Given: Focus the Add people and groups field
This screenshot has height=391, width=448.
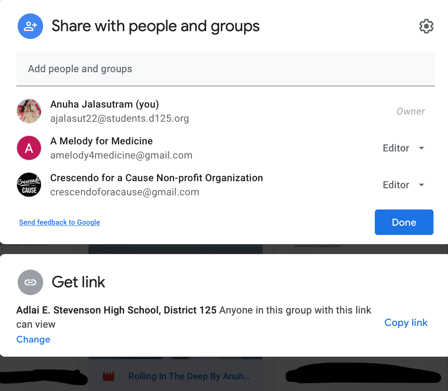Looking at the screenshot, I should [x=225, y=69].
